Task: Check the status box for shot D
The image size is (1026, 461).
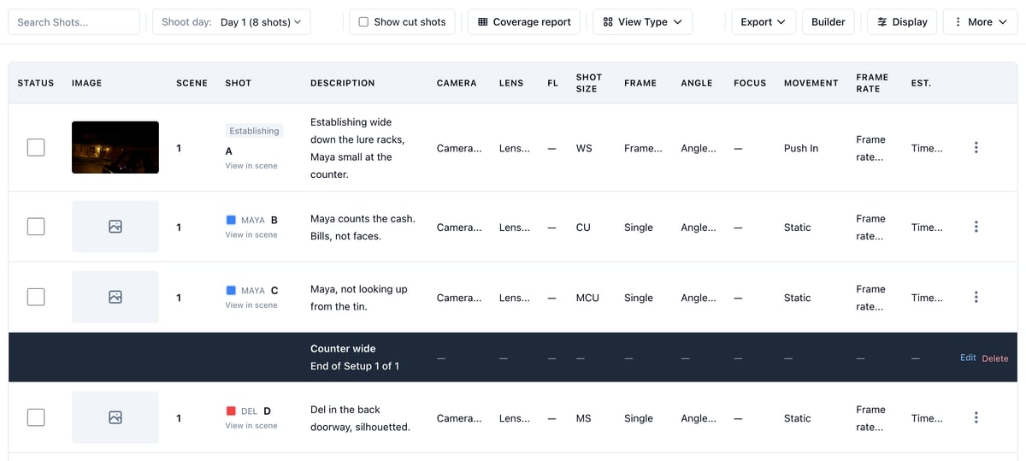Action: 36,417
